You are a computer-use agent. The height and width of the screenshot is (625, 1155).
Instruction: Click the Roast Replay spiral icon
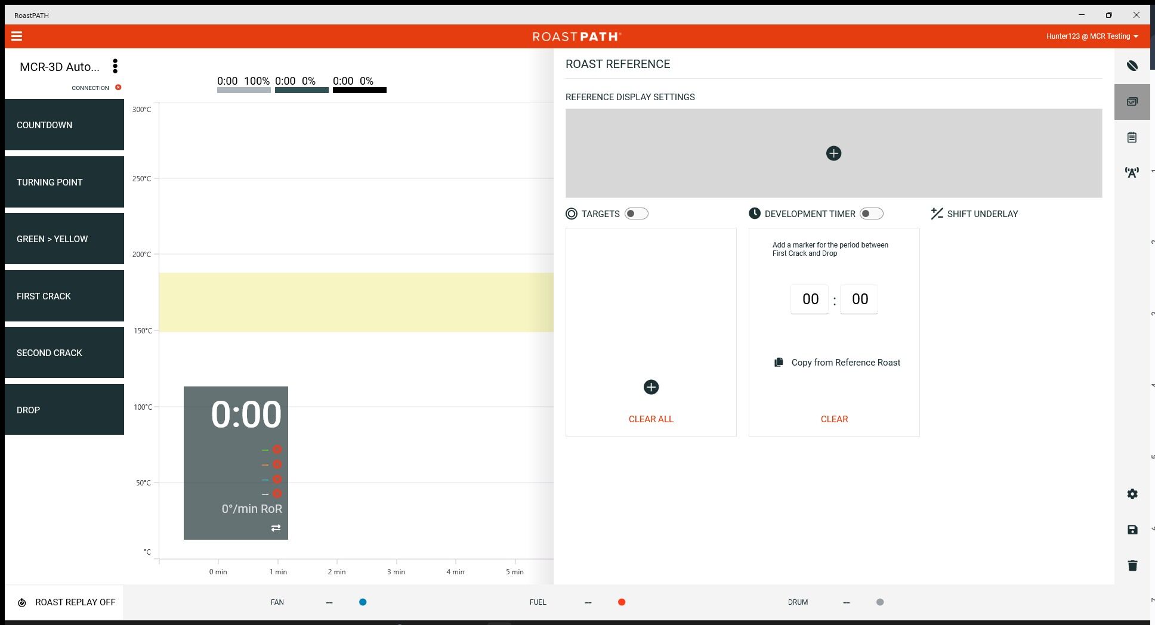tap(22, 603)
